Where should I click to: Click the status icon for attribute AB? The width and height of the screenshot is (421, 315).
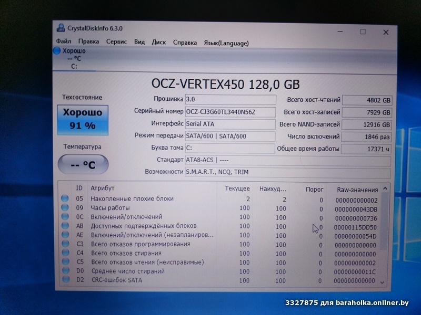(x=65, y=226)
